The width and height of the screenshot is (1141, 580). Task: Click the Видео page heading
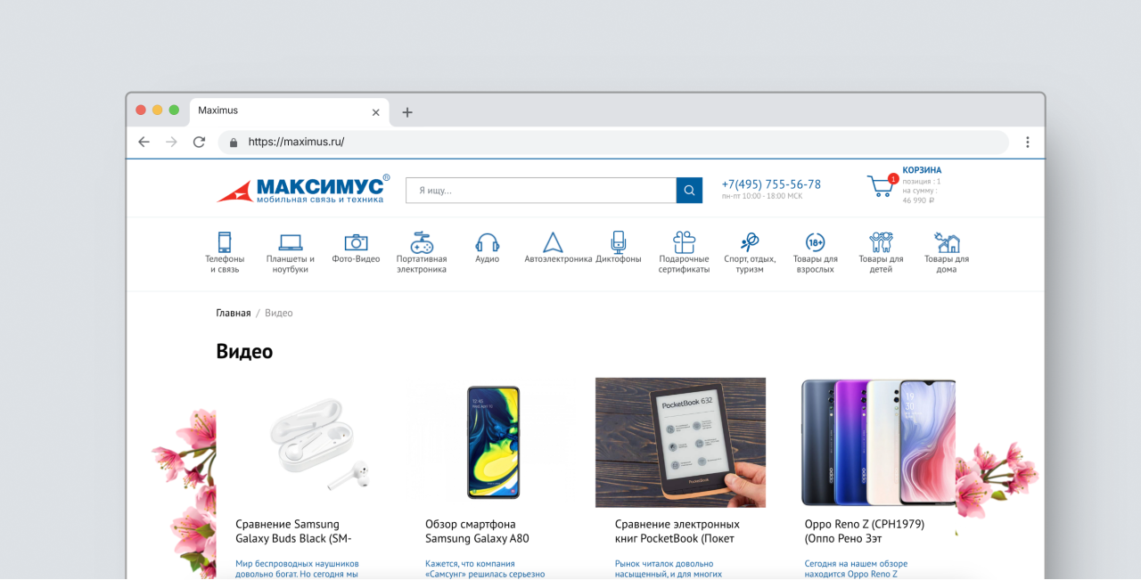pyautogui.click(x=244, y=351)
